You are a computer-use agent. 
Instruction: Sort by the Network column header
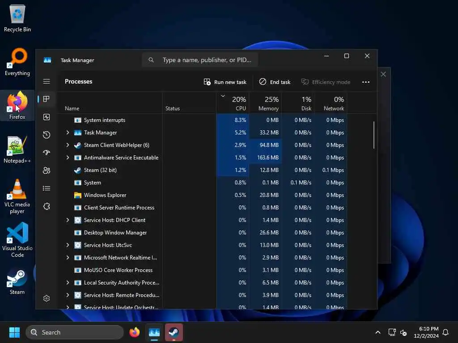tap(331, 104)
